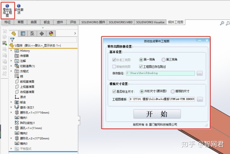The width and height of the screenshot is (230, 154).
Task: Click the 注解 annotations icon
Action: [x=17, y=61]
